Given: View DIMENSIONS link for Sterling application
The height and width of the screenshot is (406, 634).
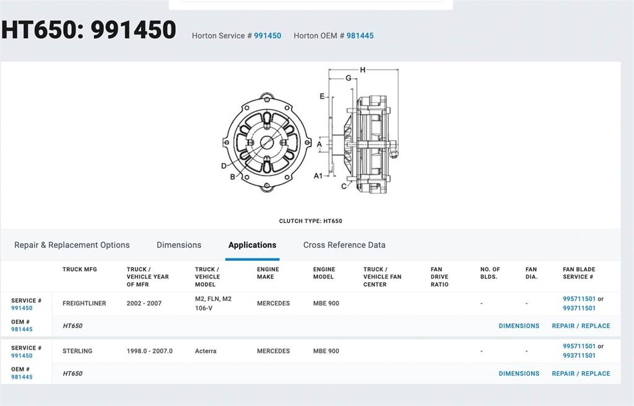Looking at the screenshot, I should click(x=519, y=374).
